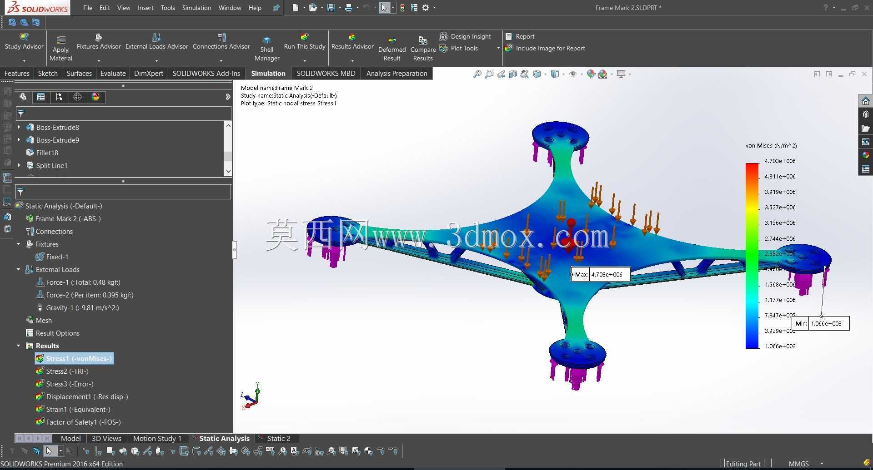Viewport: 873px width, 470px height.
Task: Click the Run This Study icon
Action: click(x=305, y=37)
